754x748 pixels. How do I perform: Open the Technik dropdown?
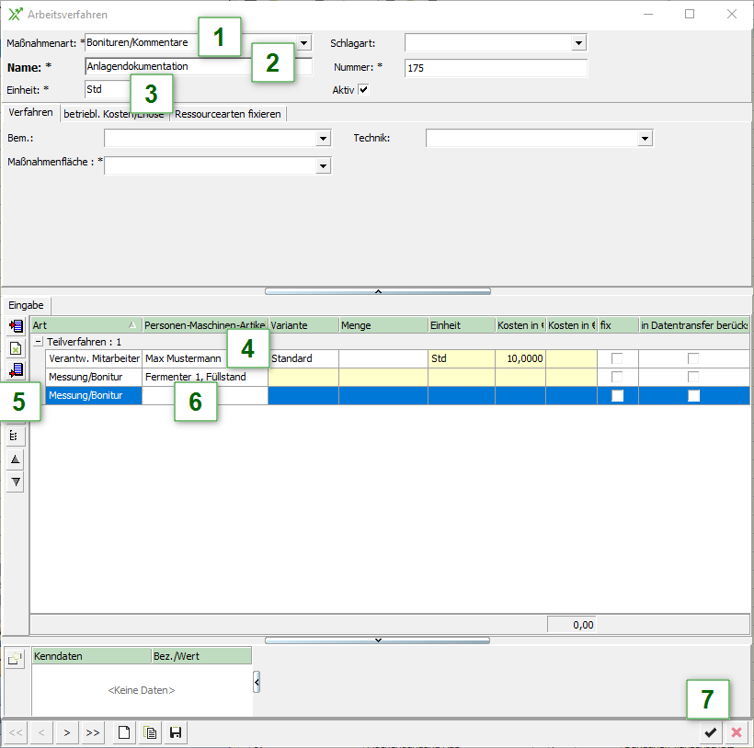tap(645, 138)
